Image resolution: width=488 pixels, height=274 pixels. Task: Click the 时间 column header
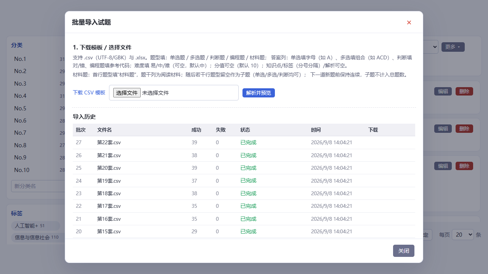point(316,130)
